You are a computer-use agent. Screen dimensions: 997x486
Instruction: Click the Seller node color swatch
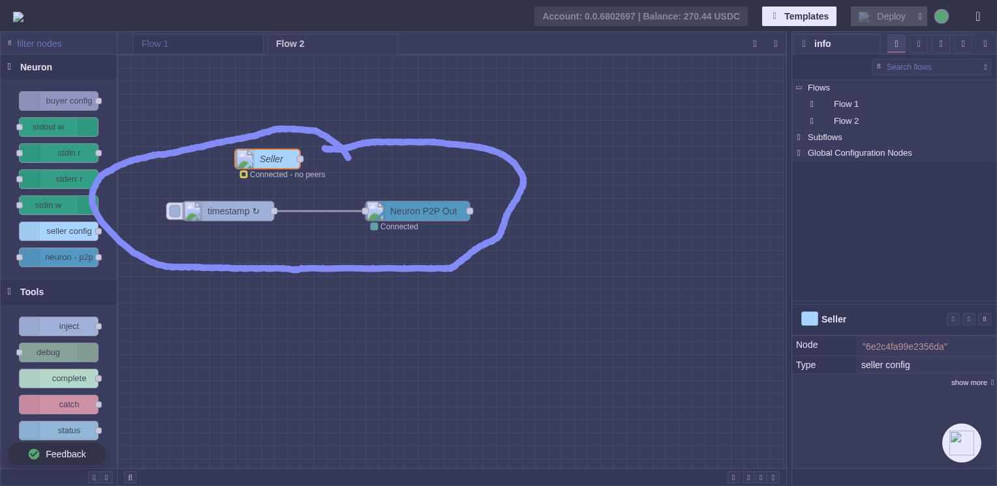coord(809,319)
